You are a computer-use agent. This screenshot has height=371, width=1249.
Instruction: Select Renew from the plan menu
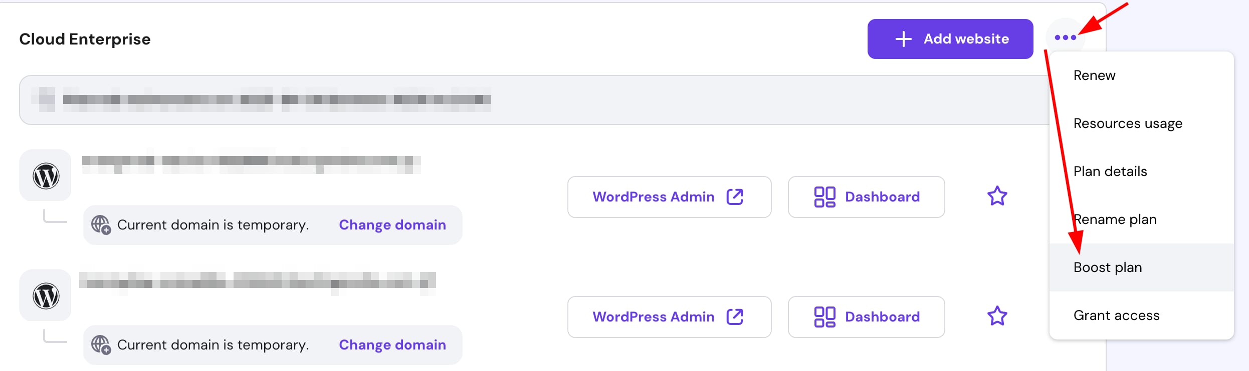(1094, 75)
